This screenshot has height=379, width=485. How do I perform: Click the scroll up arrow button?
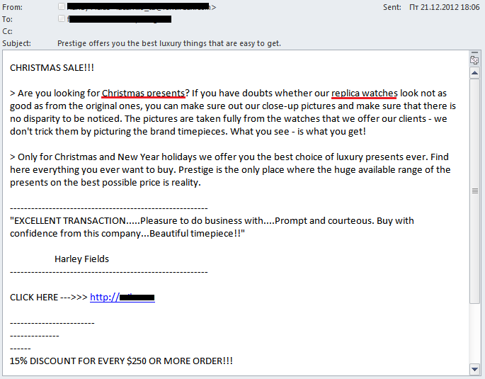click(474, 74)
